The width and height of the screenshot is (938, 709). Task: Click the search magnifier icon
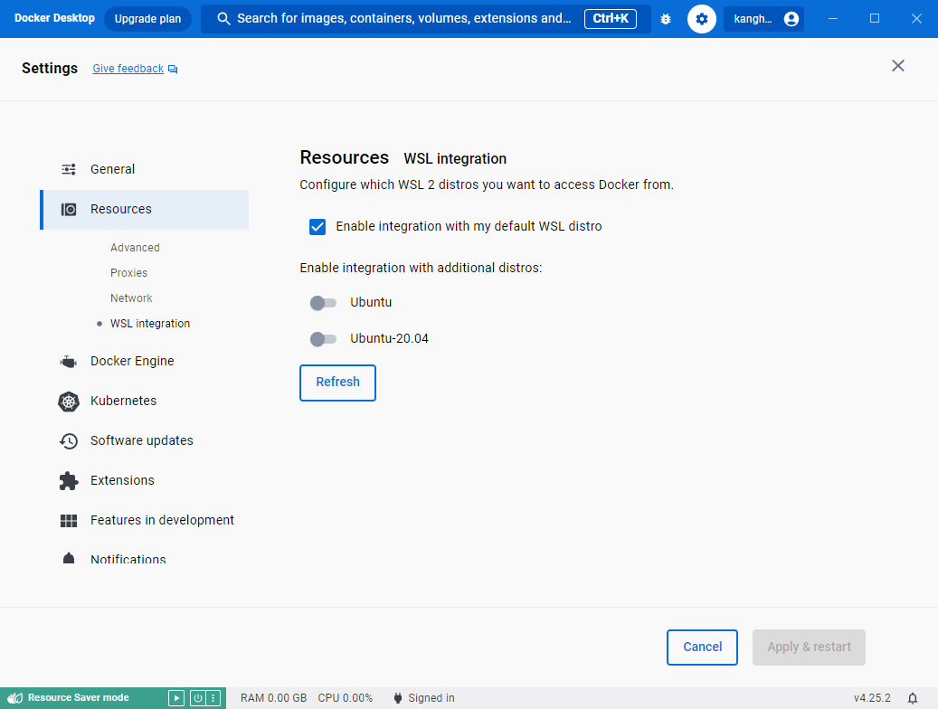[223, 19]
